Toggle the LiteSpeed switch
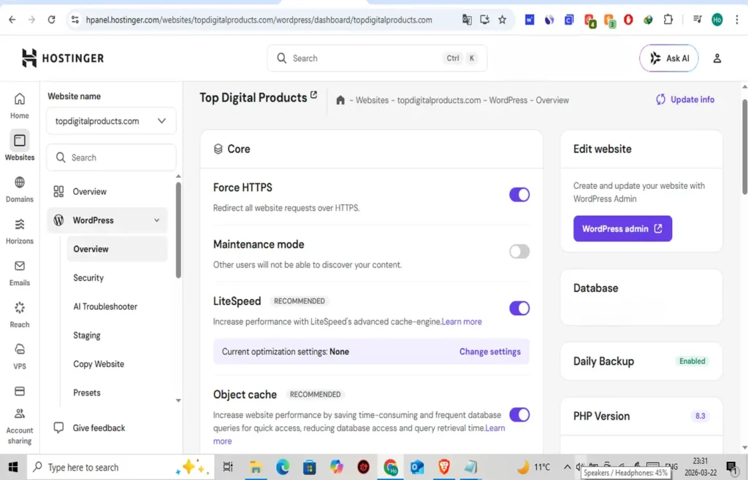The height and width of the screenshot is (480, 748). [519, 308]
